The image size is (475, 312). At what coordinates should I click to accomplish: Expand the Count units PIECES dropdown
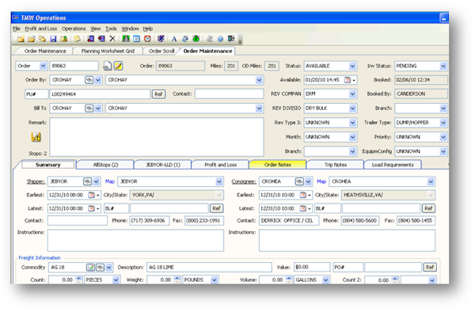point(116,280)
